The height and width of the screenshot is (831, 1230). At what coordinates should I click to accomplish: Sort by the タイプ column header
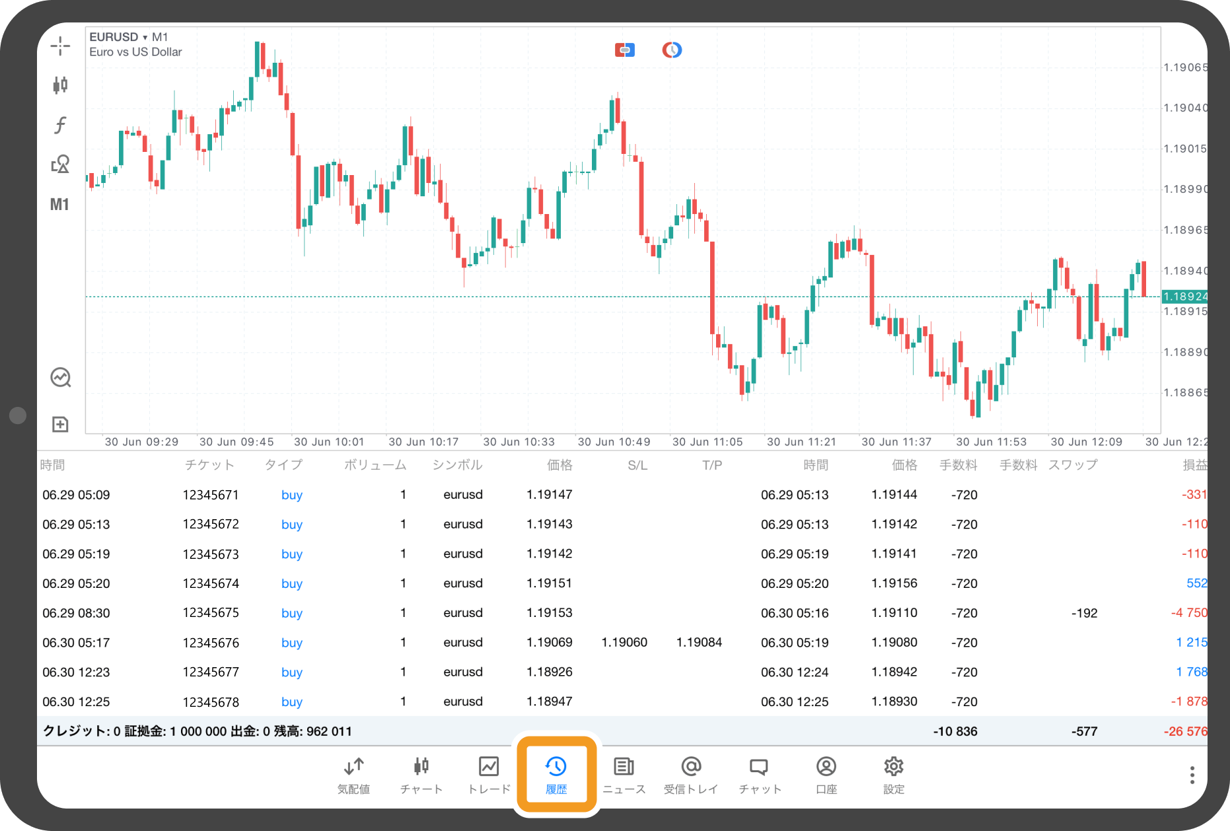(283, 465)
